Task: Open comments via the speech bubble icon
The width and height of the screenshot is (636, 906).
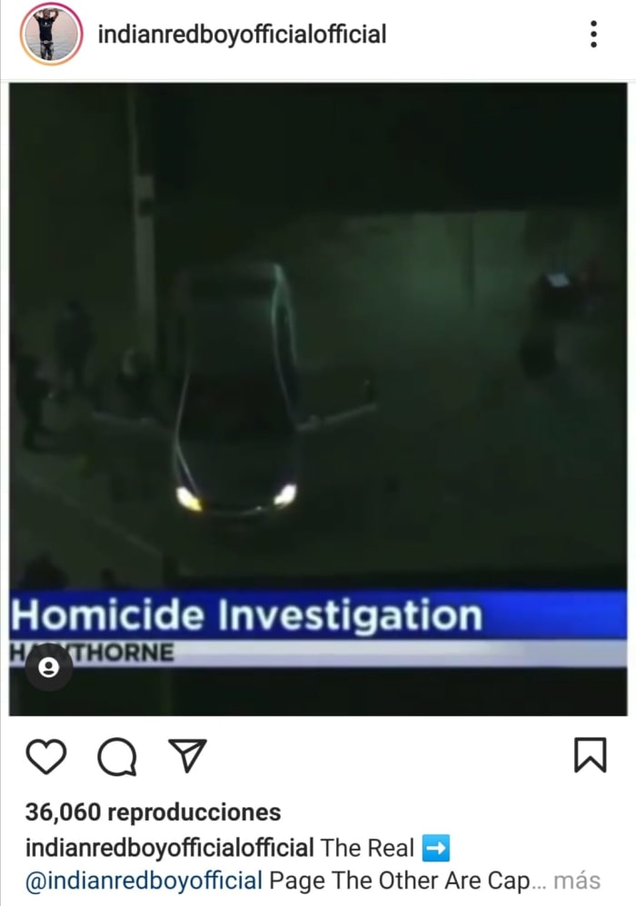Action: (117, 756)
